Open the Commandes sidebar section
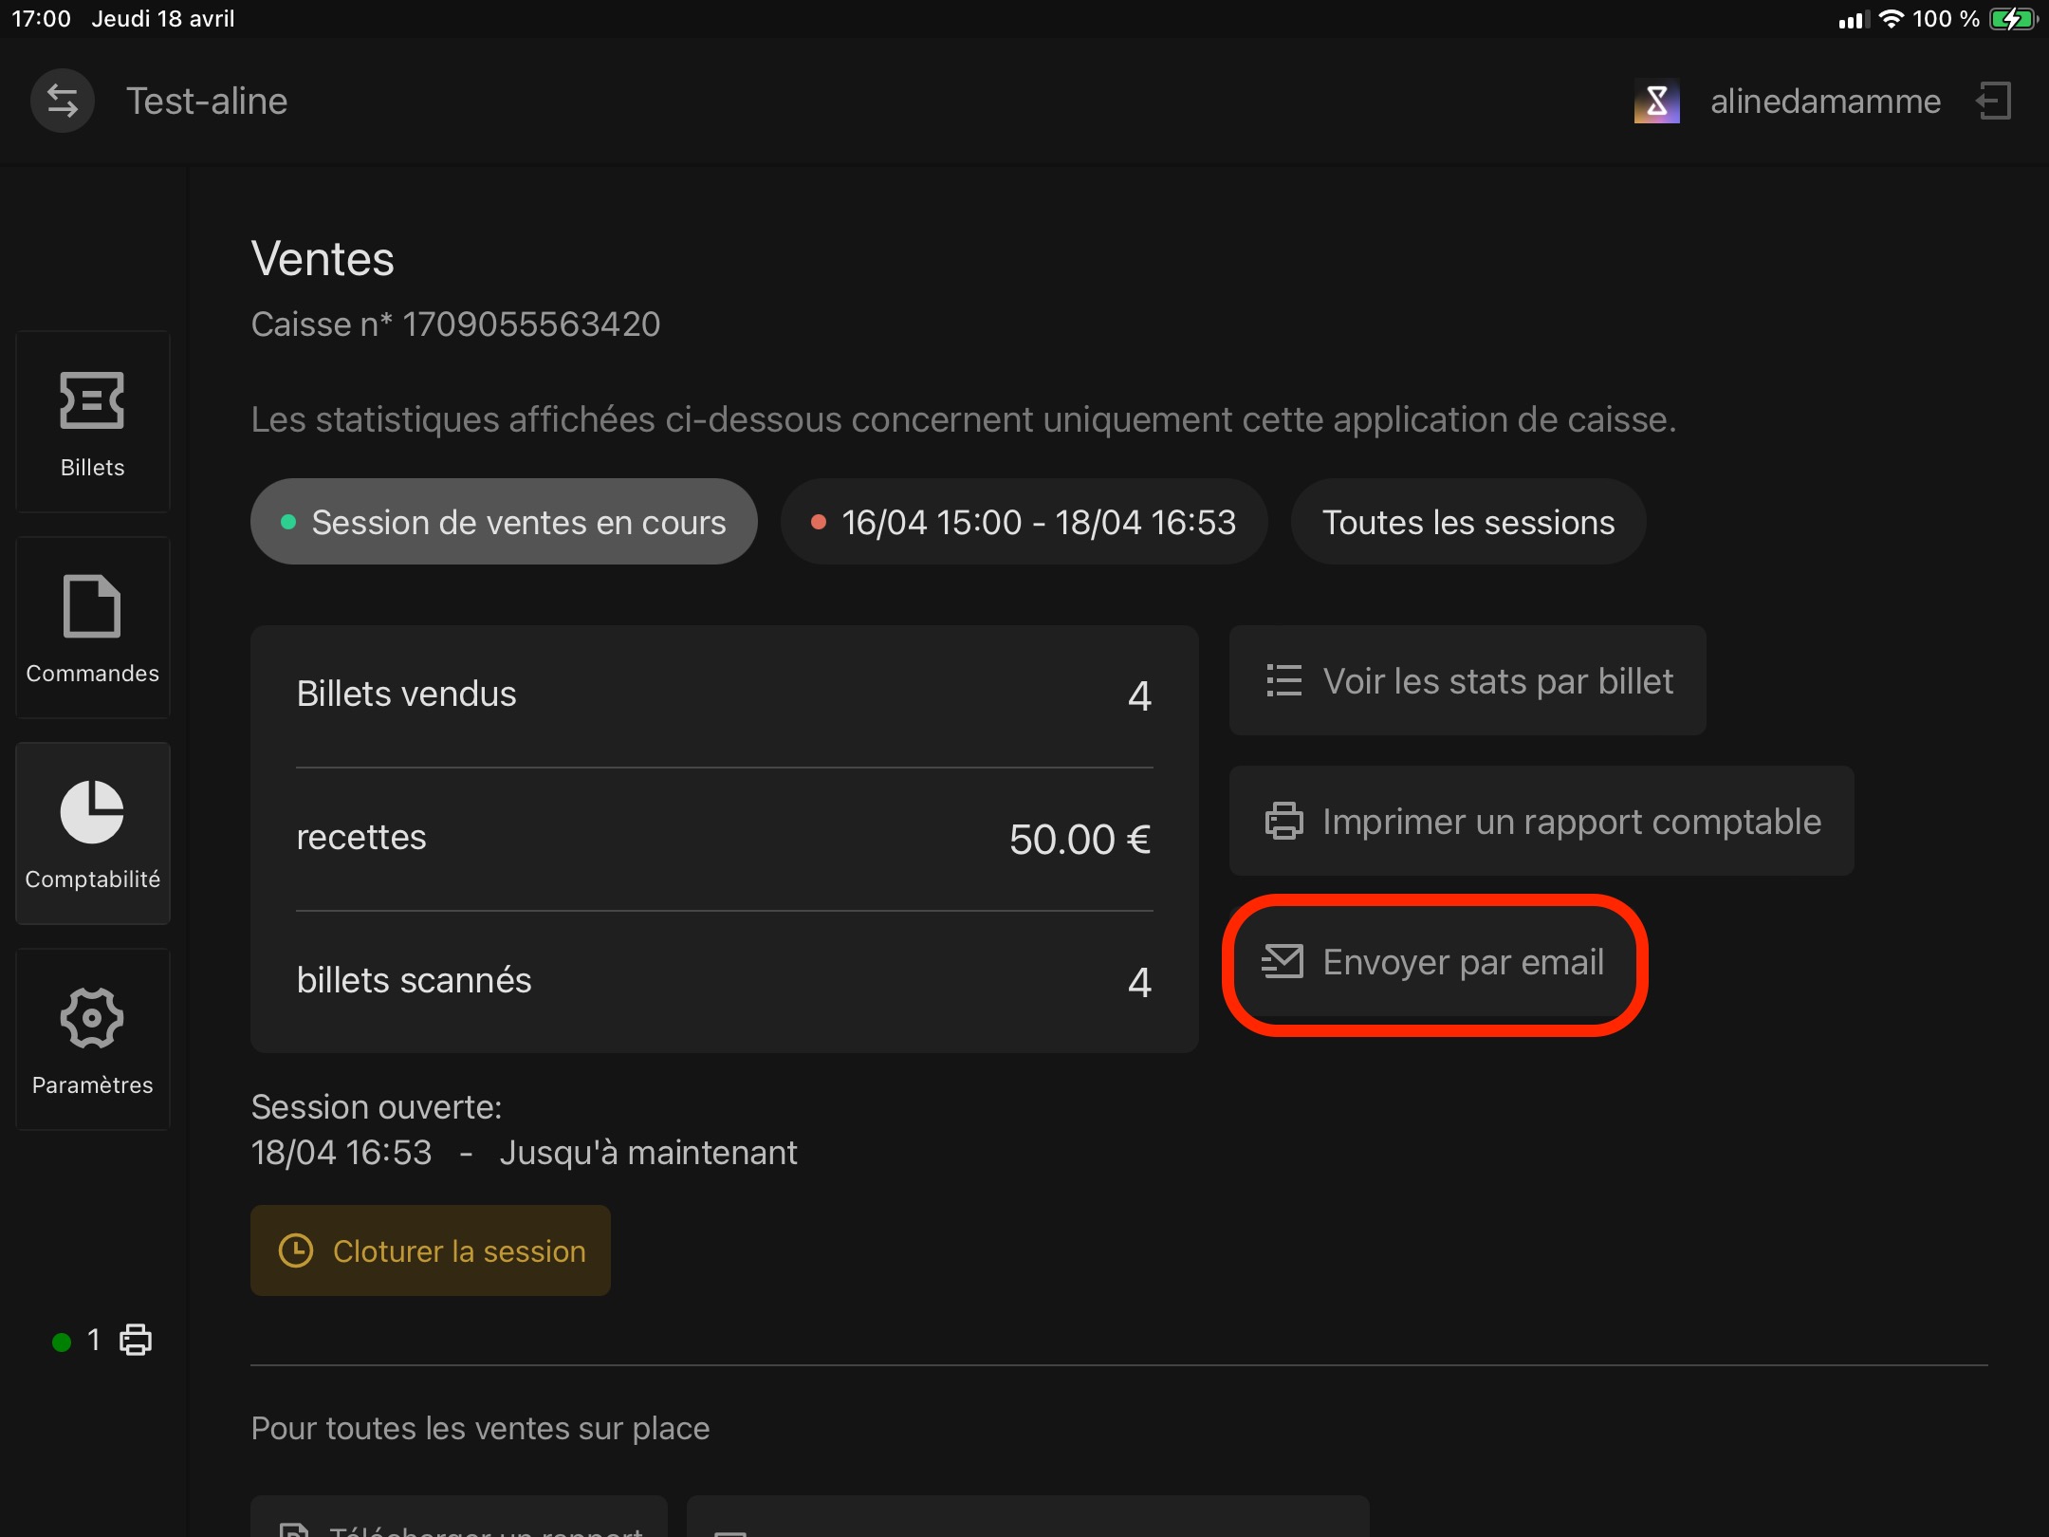Screen dimensions: 2049x1537 click(x=93, y=628)
